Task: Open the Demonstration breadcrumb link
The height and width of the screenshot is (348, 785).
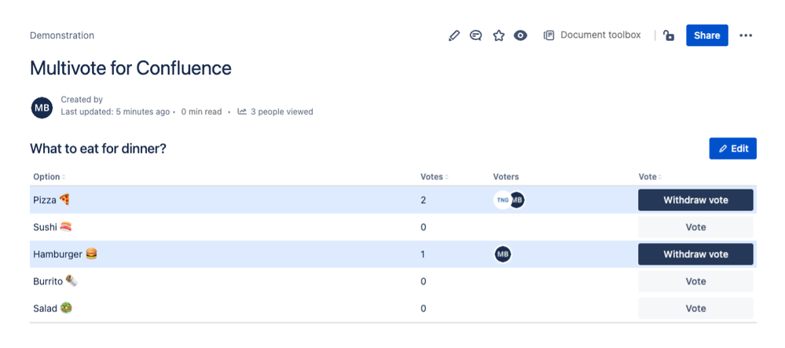Action: (x=62, y=35)
